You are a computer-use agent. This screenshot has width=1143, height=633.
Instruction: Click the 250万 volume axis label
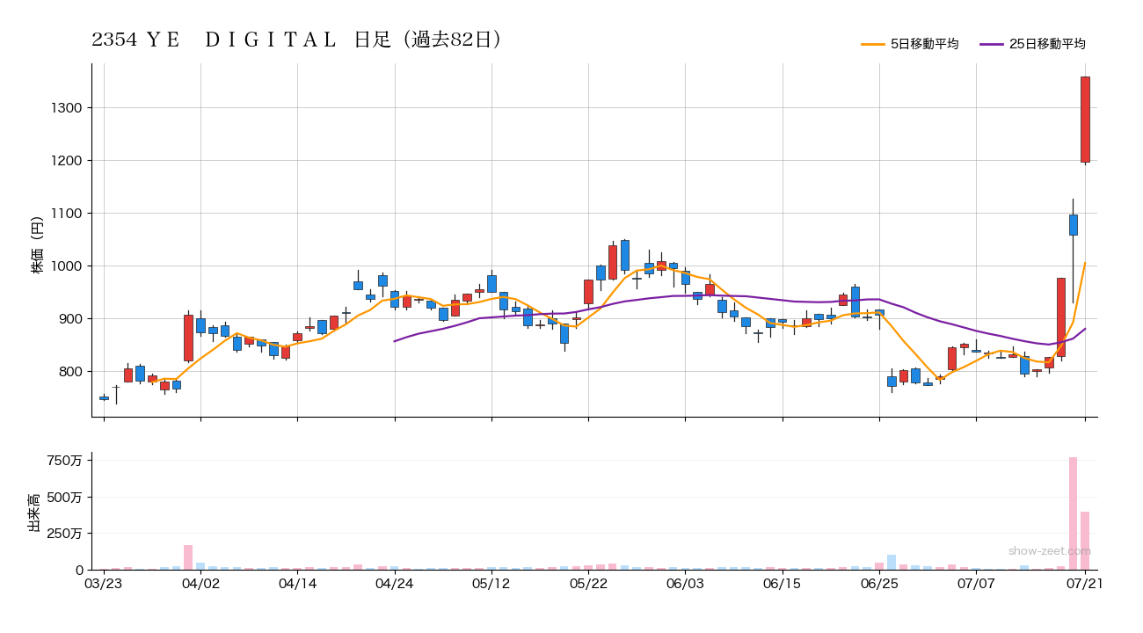coord(64,534)
